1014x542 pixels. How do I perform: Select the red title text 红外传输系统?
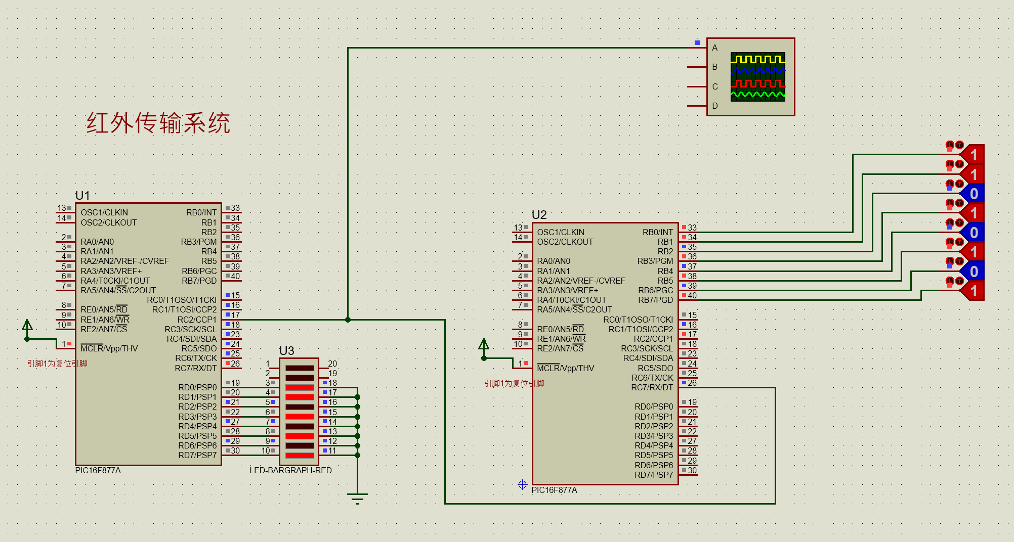pos(158,123)
